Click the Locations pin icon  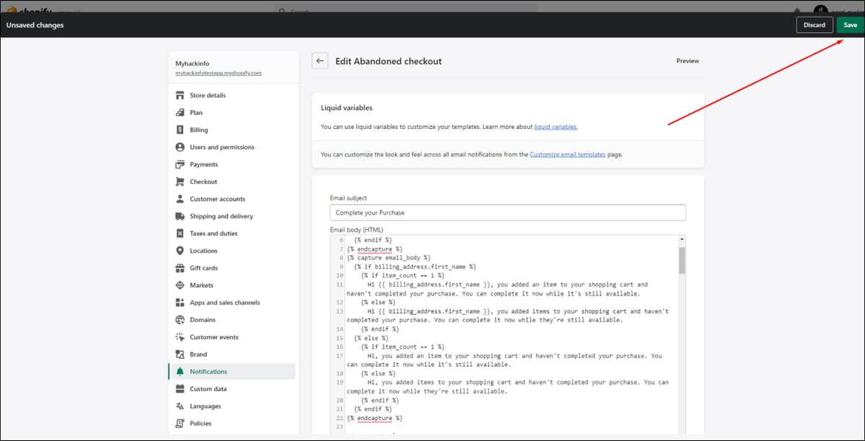tap(180, 251)
